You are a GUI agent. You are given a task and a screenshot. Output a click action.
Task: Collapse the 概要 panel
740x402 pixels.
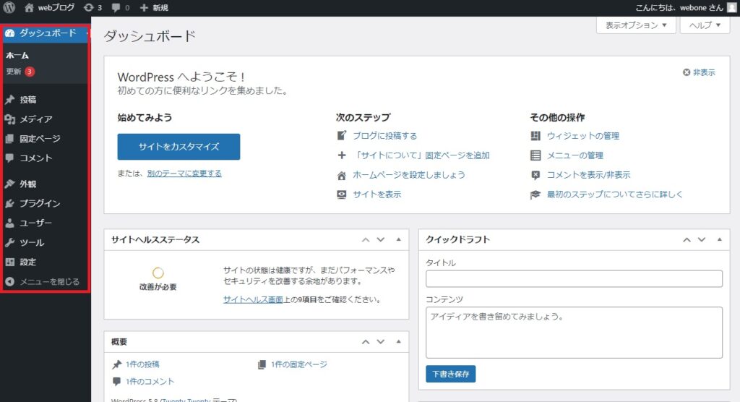point(398,341)
